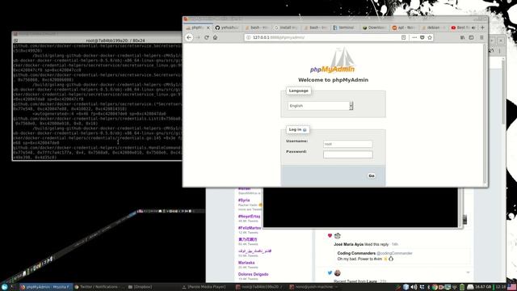
Task: Switch to the GitHub yehosh tab
Action: pos(227,27)
